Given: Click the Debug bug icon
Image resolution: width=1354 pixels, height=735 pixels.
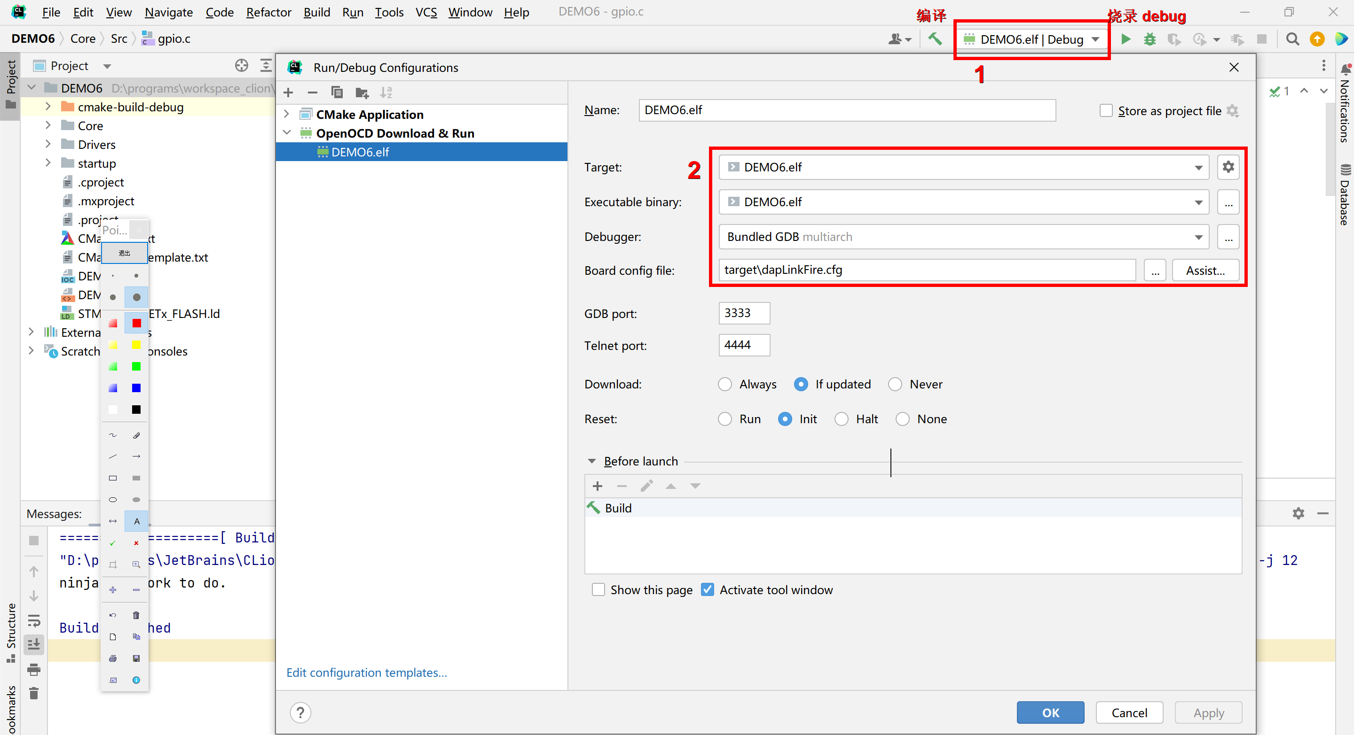Looking at the screenshot, I should pos(1149,39).
